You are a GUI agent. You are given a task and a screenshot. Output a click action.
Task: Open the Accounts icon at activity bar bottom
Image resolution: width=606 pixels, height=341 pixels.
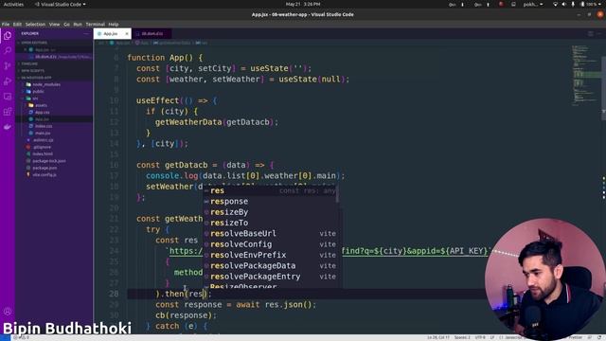click(x=8, y=312)
